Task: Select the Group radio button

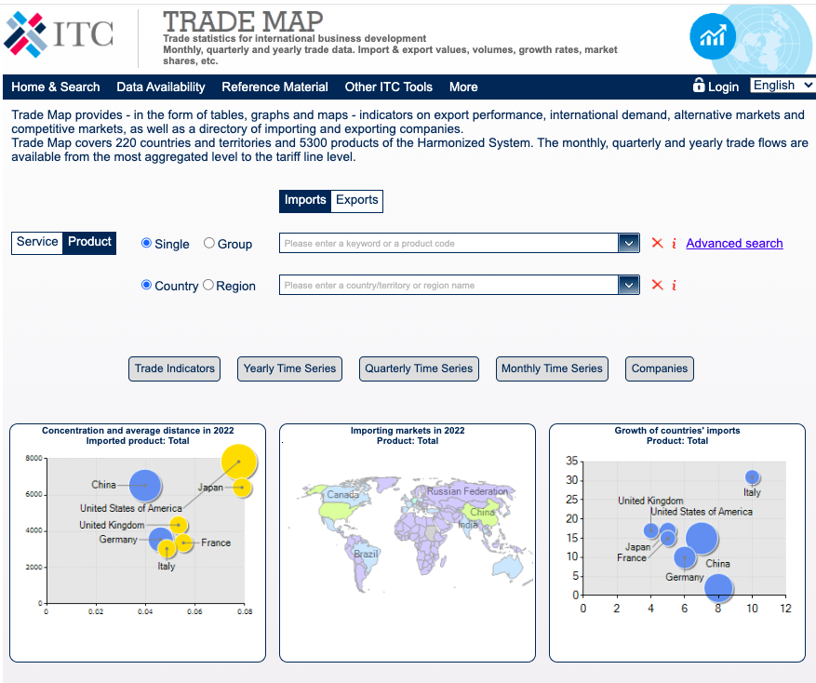Action: pyautogui.click(x=208, y=243)
